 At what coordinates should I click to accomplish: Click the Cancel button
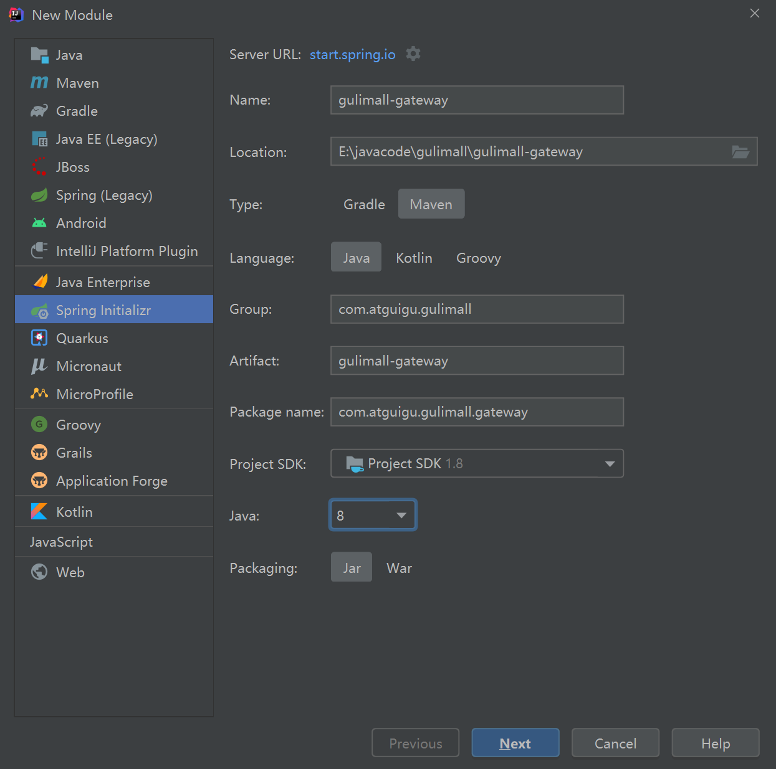point(615,743)
